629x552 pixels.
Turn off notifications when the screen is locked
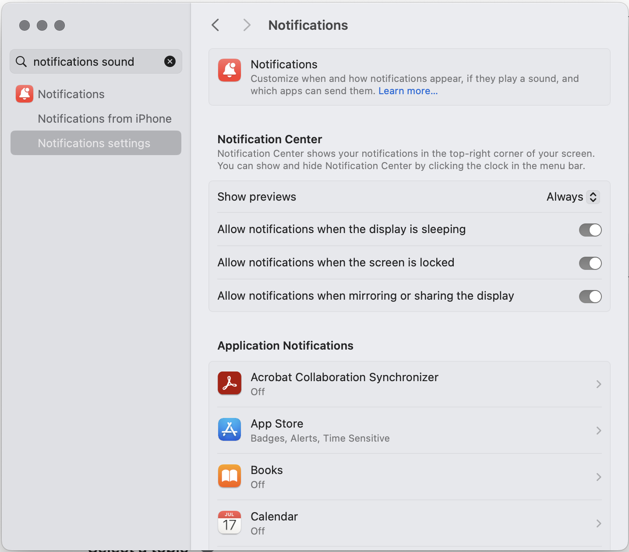point(590,263)
